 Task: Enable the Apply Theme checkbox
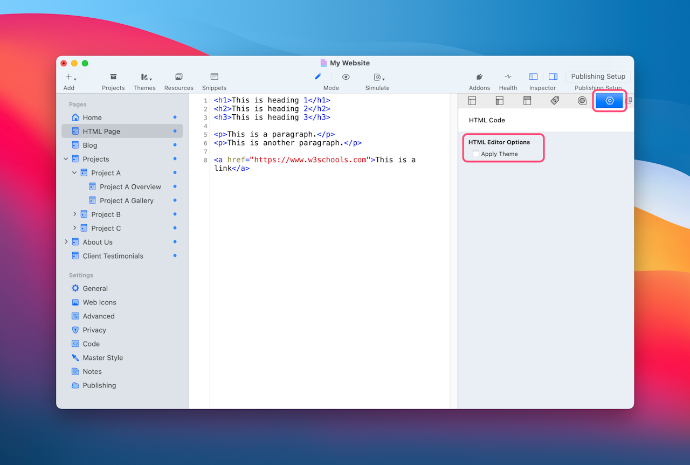476,154
